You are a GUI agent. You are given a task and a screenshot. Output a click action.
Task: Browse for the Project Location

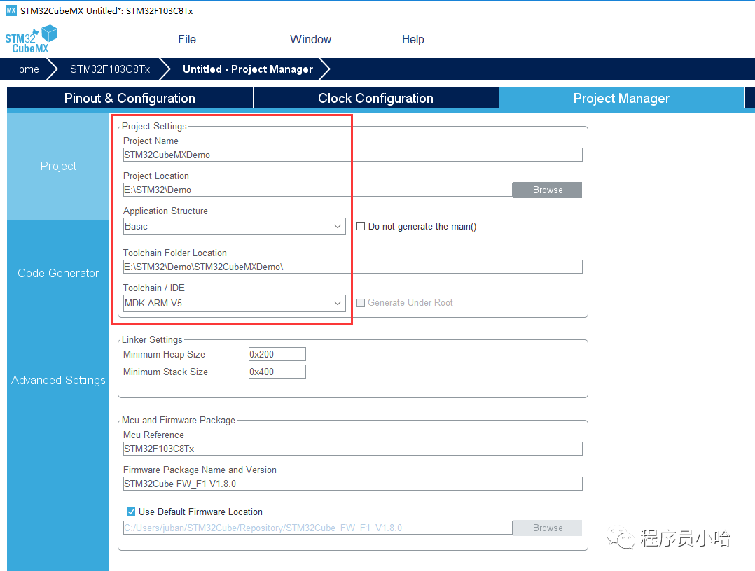[x=547, y=190]
